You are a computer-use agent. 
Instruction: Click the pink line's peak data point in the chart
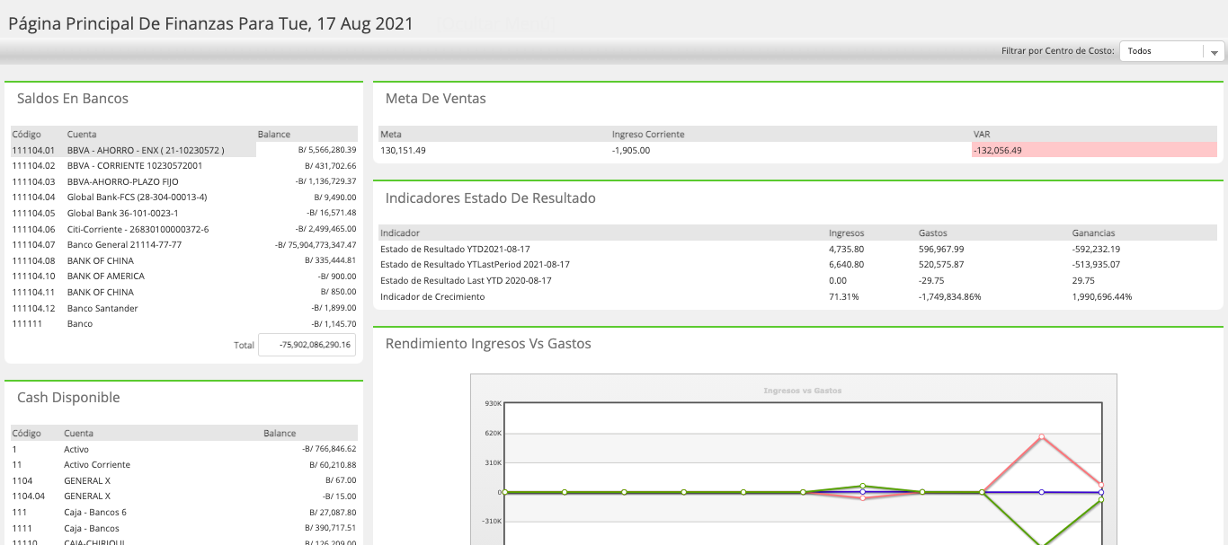pos(1042,437)
